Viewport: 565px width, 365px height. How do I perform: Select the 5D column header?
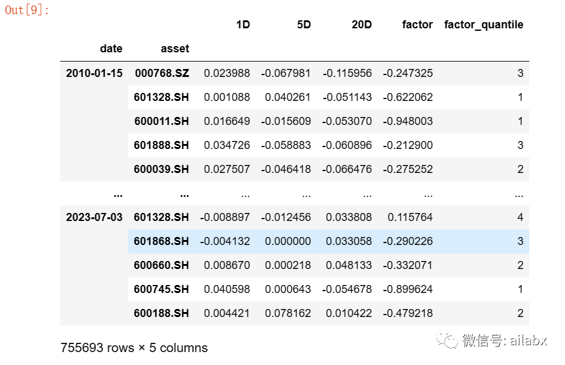[304, 25]
